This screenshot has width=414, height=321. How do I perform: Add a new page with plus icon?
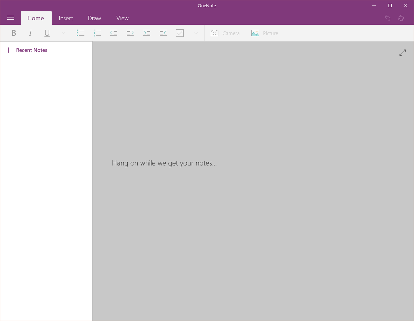[x=9, y=50]
